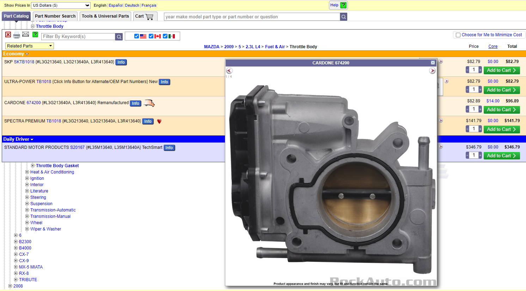Click the Filter By Keyword input field

coord(78,37)
